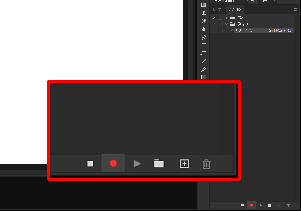Image resolution: width=301 pixels, height=211 pixels.
Task: Collapse the アクション 1 steps chevron
Action: [x=231, y=30]
